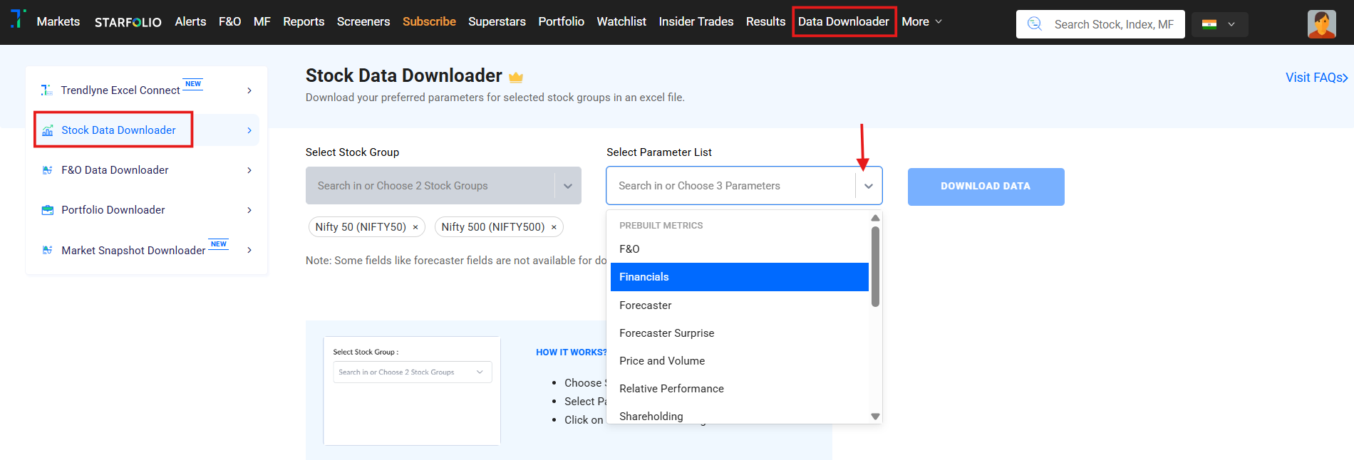This screenshot has height=460, width=1354.
Task: Open Visit FAQs link
Action: pos(1316,78)
